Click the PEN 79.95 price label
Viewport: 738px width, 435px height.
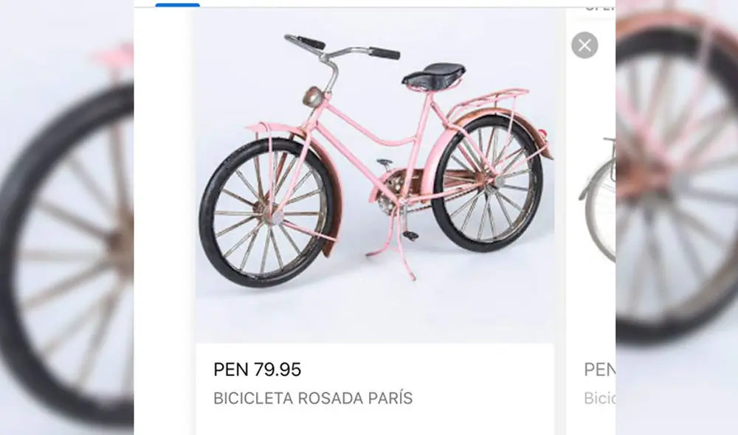click(257, 369)
